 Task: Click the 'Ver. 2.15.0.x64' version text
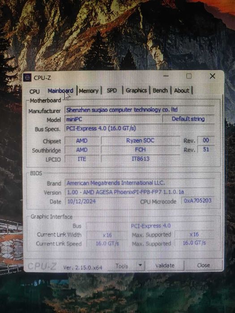82,267
